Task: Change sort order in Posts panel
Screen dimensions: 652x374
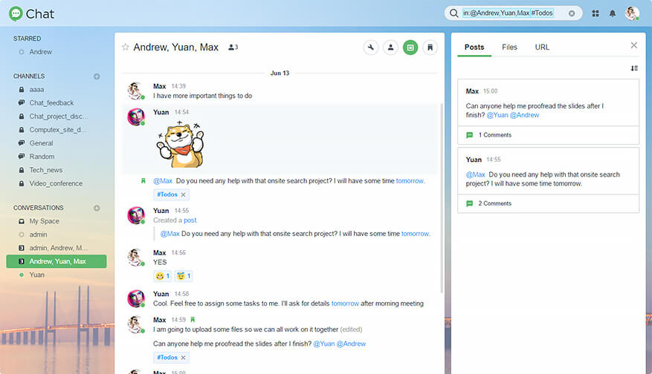Action: point(634,68)
